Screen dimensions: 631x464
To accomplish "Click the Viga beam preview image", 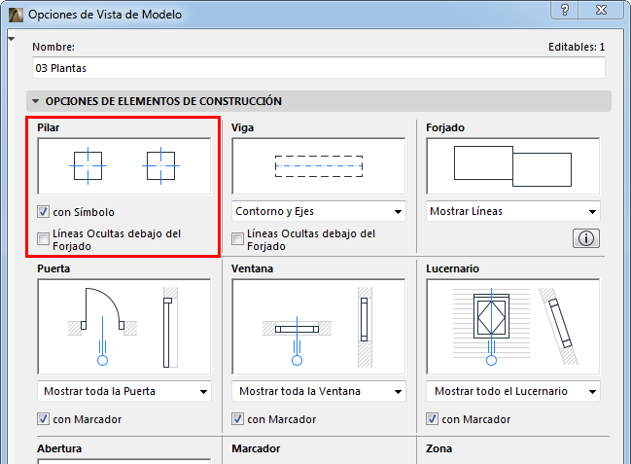I will 318,166.
